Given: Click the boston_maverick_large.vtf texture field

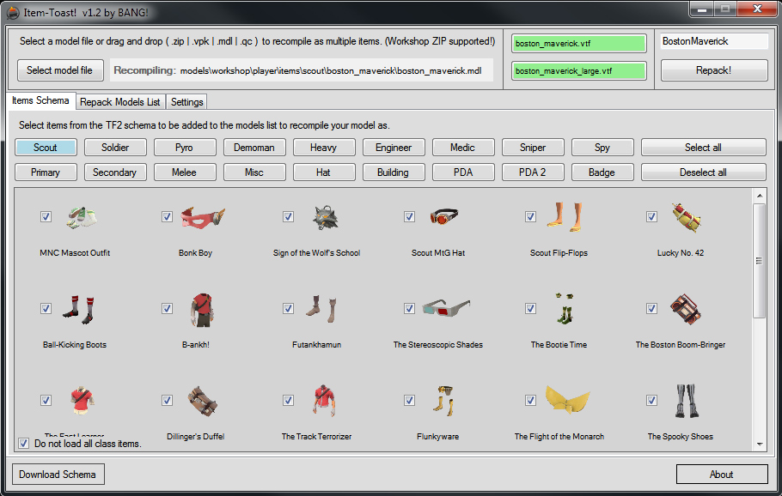Looking at the screenshot, I should coord(579,70).
